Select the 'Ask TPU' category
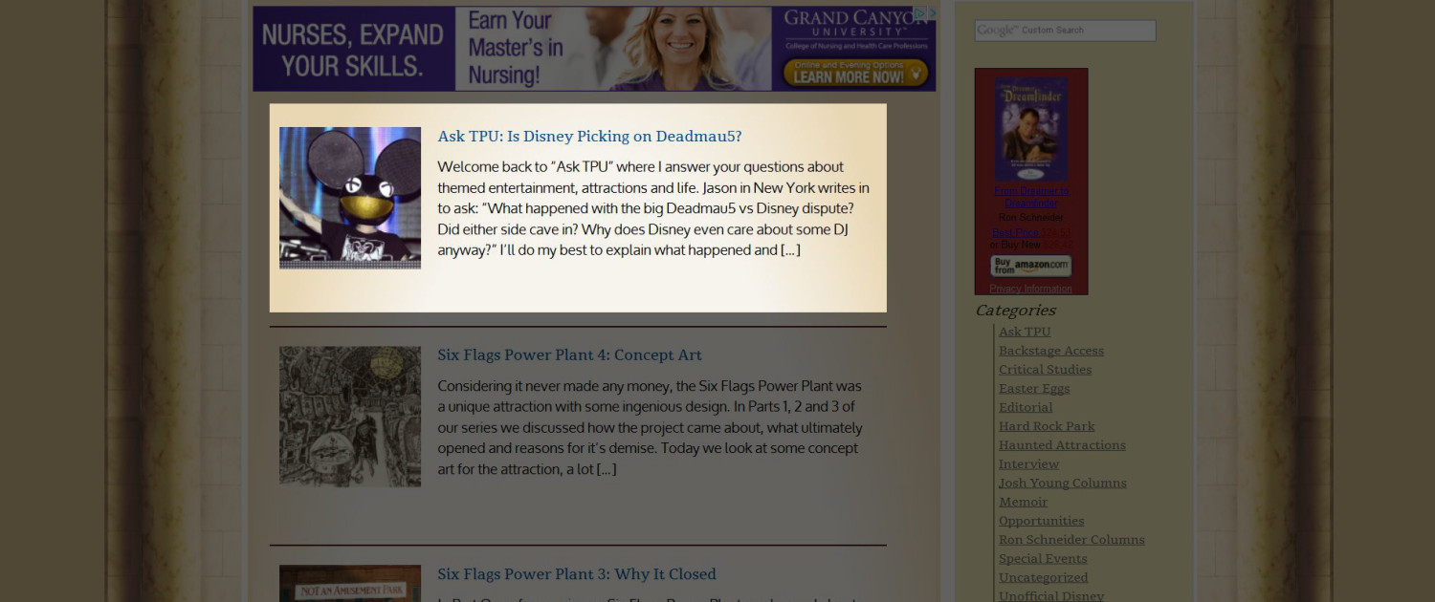The width and height of the screenshot is (1435, 602). (x=1025, y=332)
